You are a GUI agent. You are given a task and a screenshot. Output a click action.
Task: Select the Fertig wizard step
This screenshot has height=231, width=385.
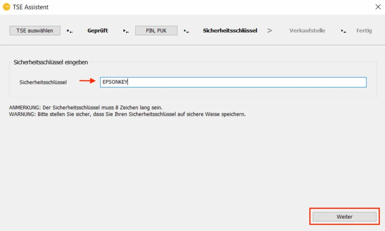click(x=364, y=30)
